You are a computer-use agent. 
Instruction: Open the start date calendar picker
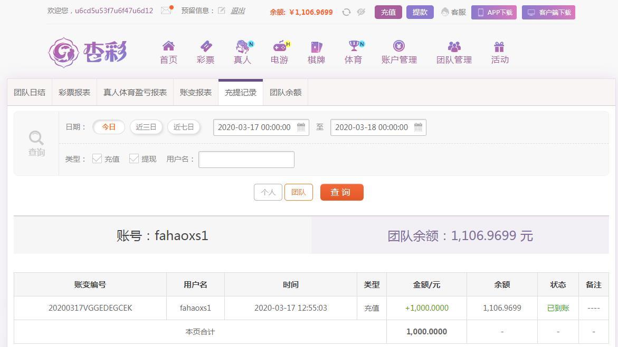[x=301, y=127]
